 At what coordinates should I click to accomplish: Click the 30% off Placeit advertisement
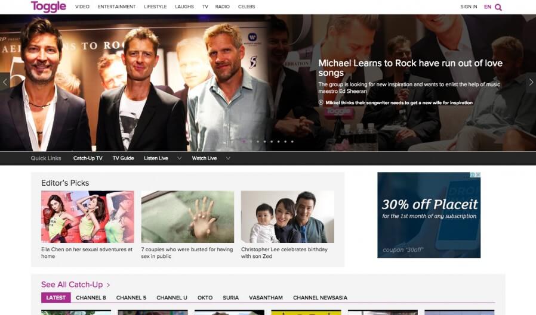(429, 215)
